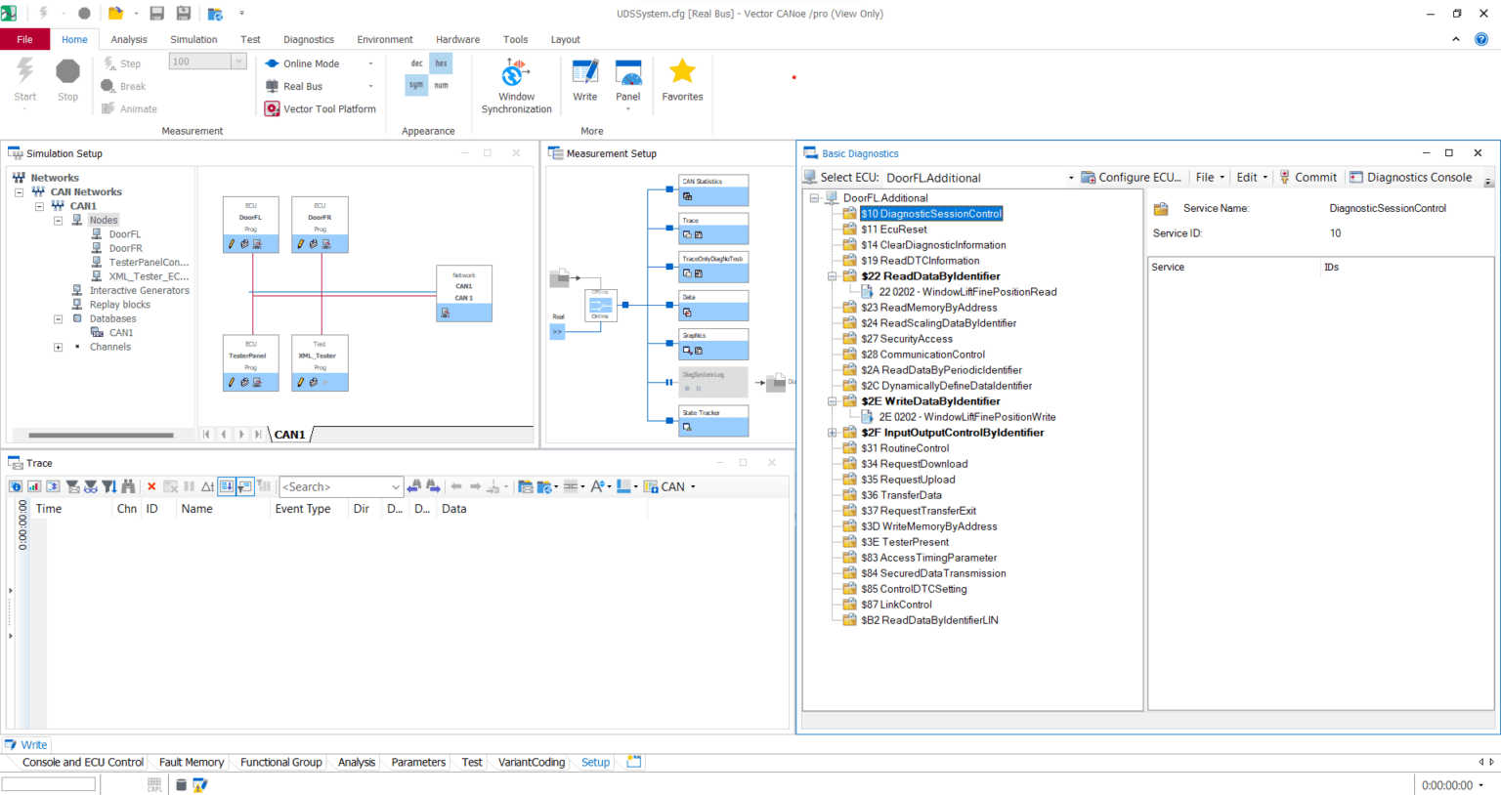The height and width of the screenshot is (795, 1501).
Task: Toggle symbolic display with the sym button
Action: 415,85
